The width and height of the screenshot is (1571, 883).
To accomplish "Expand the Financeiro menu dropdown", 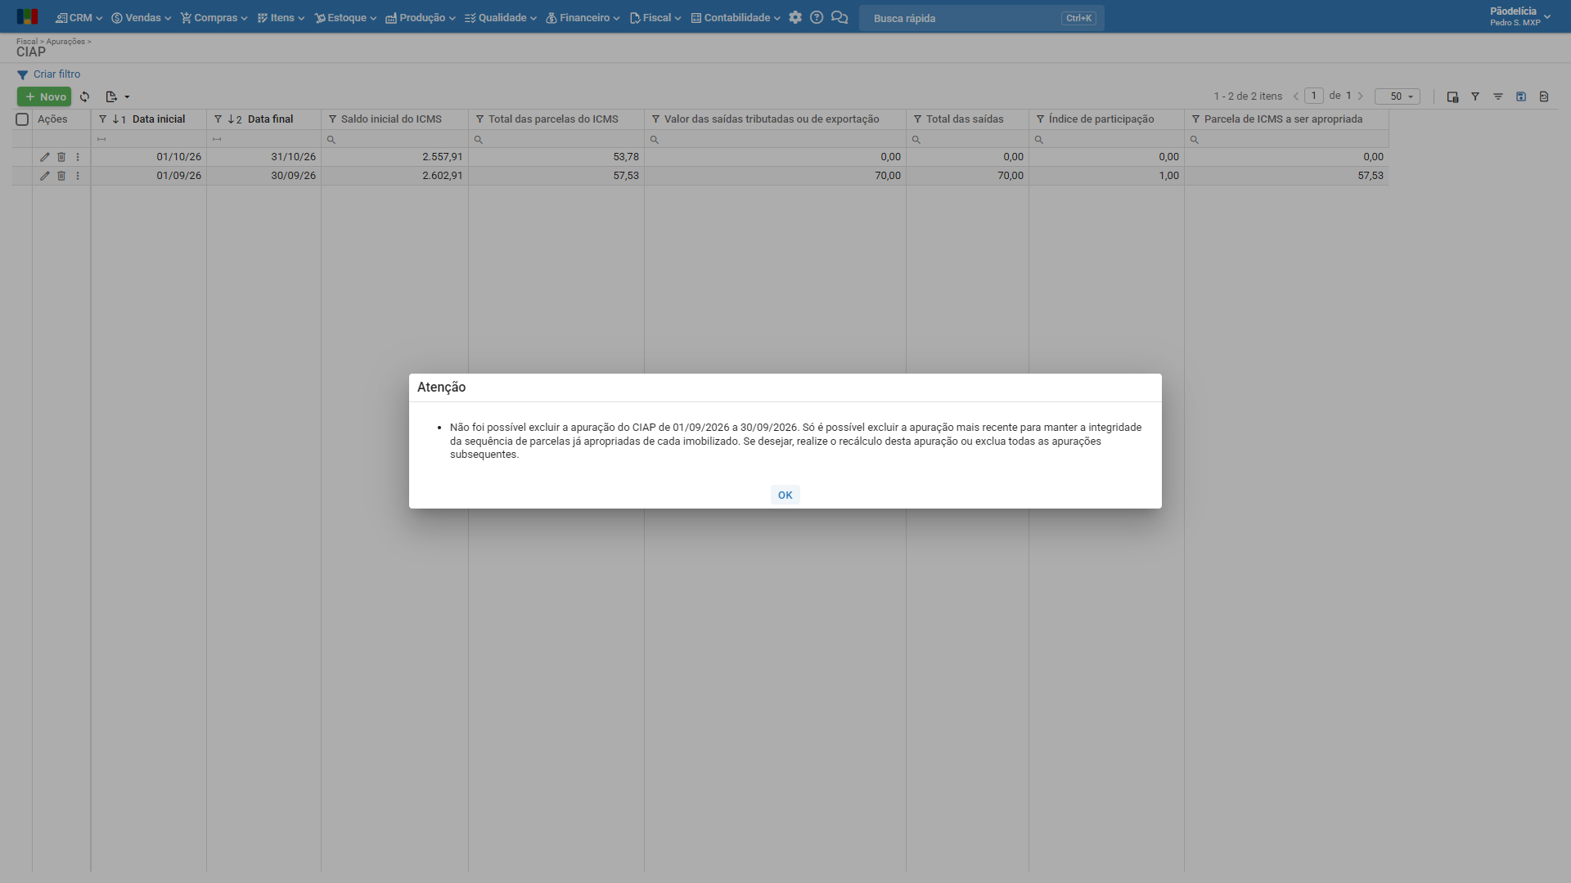I will [x=583, y=17].
